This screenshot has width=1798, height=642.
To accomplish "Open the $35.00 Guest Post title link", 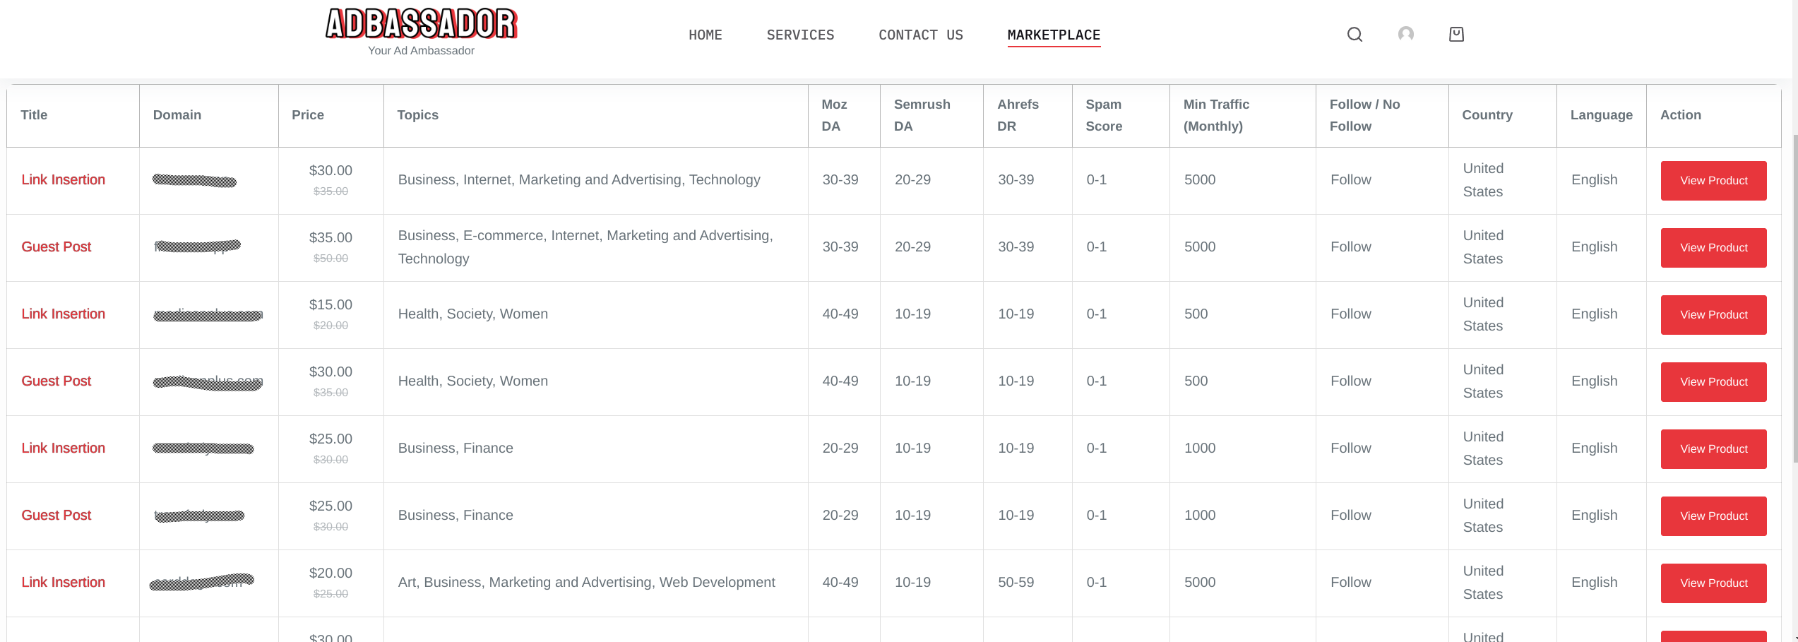I will 56,246.
